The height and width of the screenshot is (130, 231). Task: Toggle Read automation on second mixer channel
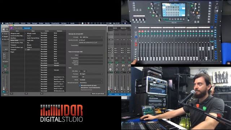click(x=117, y=62)
